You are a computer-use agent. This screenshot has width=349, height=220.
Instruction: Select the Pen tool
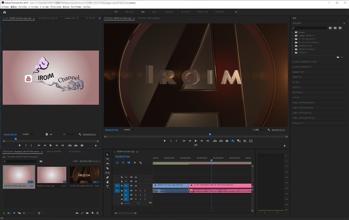(x=108, y=177)
